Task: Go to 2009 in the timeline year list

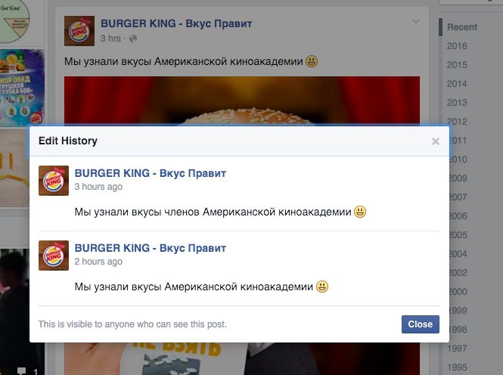Action: coord(458,178)
